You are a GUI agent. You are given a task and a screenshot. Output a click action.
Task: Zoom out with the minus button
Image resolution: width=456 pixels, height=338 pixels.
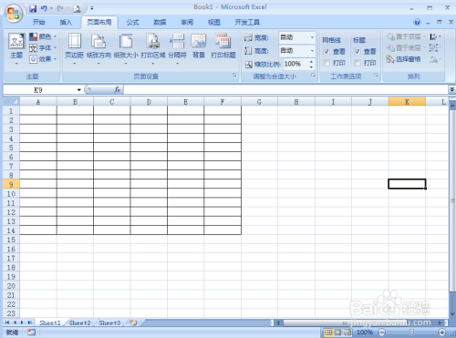click(x=382, y=333)
